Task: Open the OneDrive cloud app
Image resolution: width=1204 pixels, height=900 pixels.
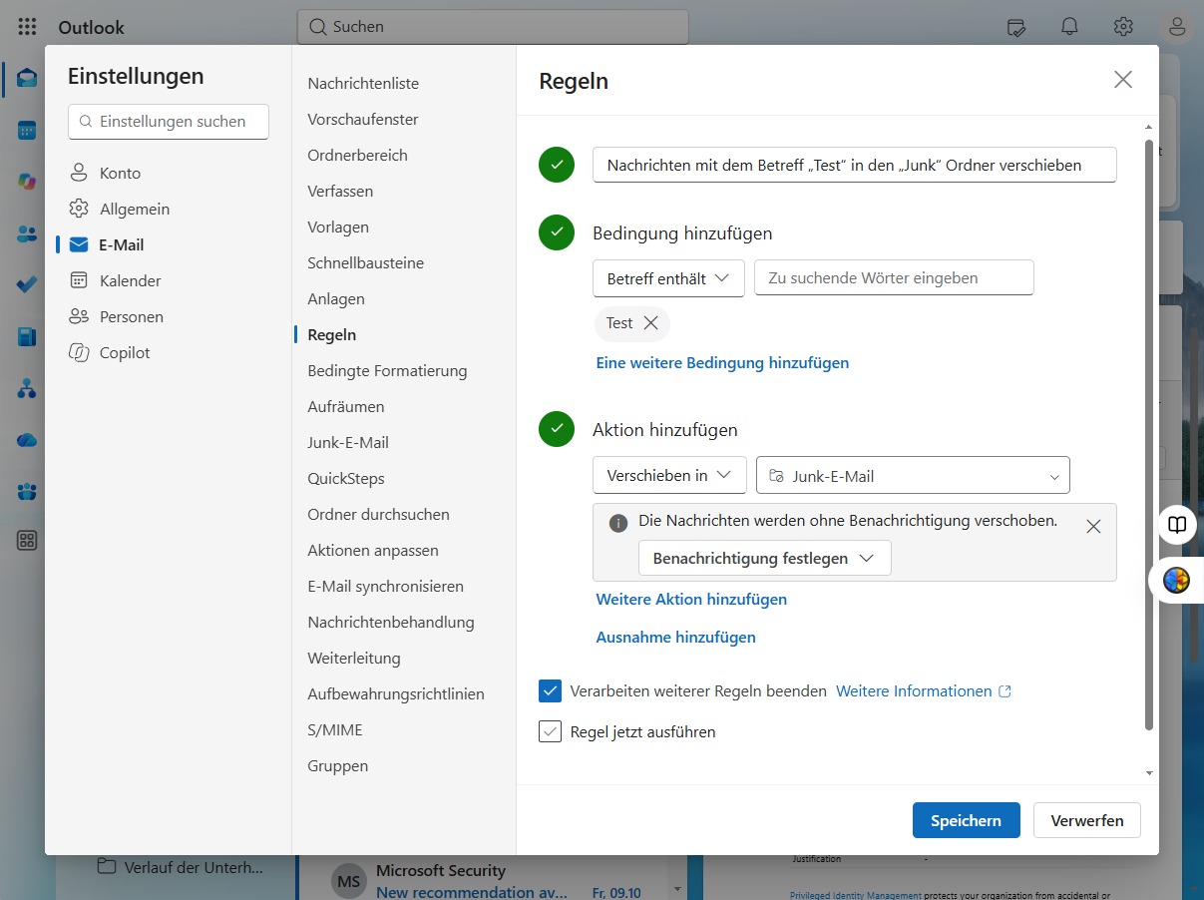Action: [x=27, y=439]
